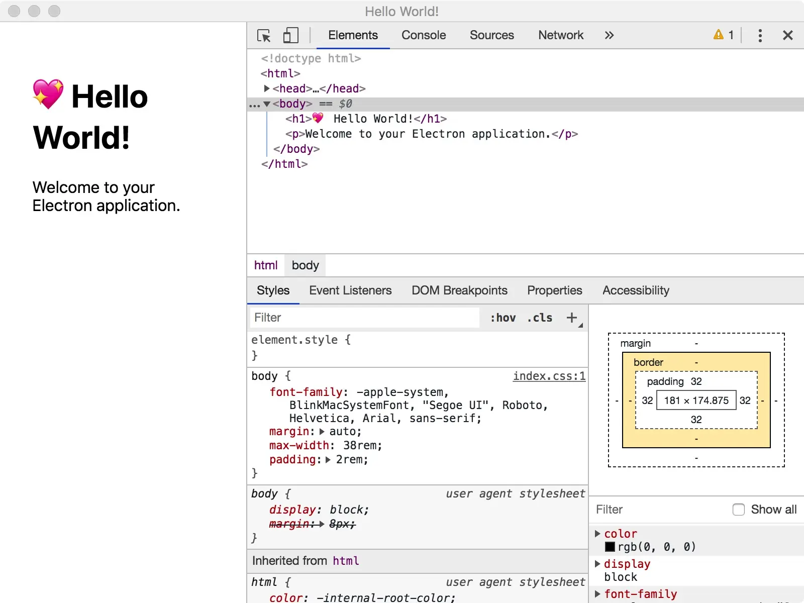Click the margin label in box model

point(635,343)
